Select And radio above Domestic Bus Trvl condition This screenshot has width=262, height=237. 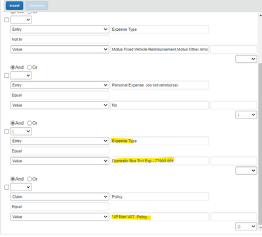[12, 123]
